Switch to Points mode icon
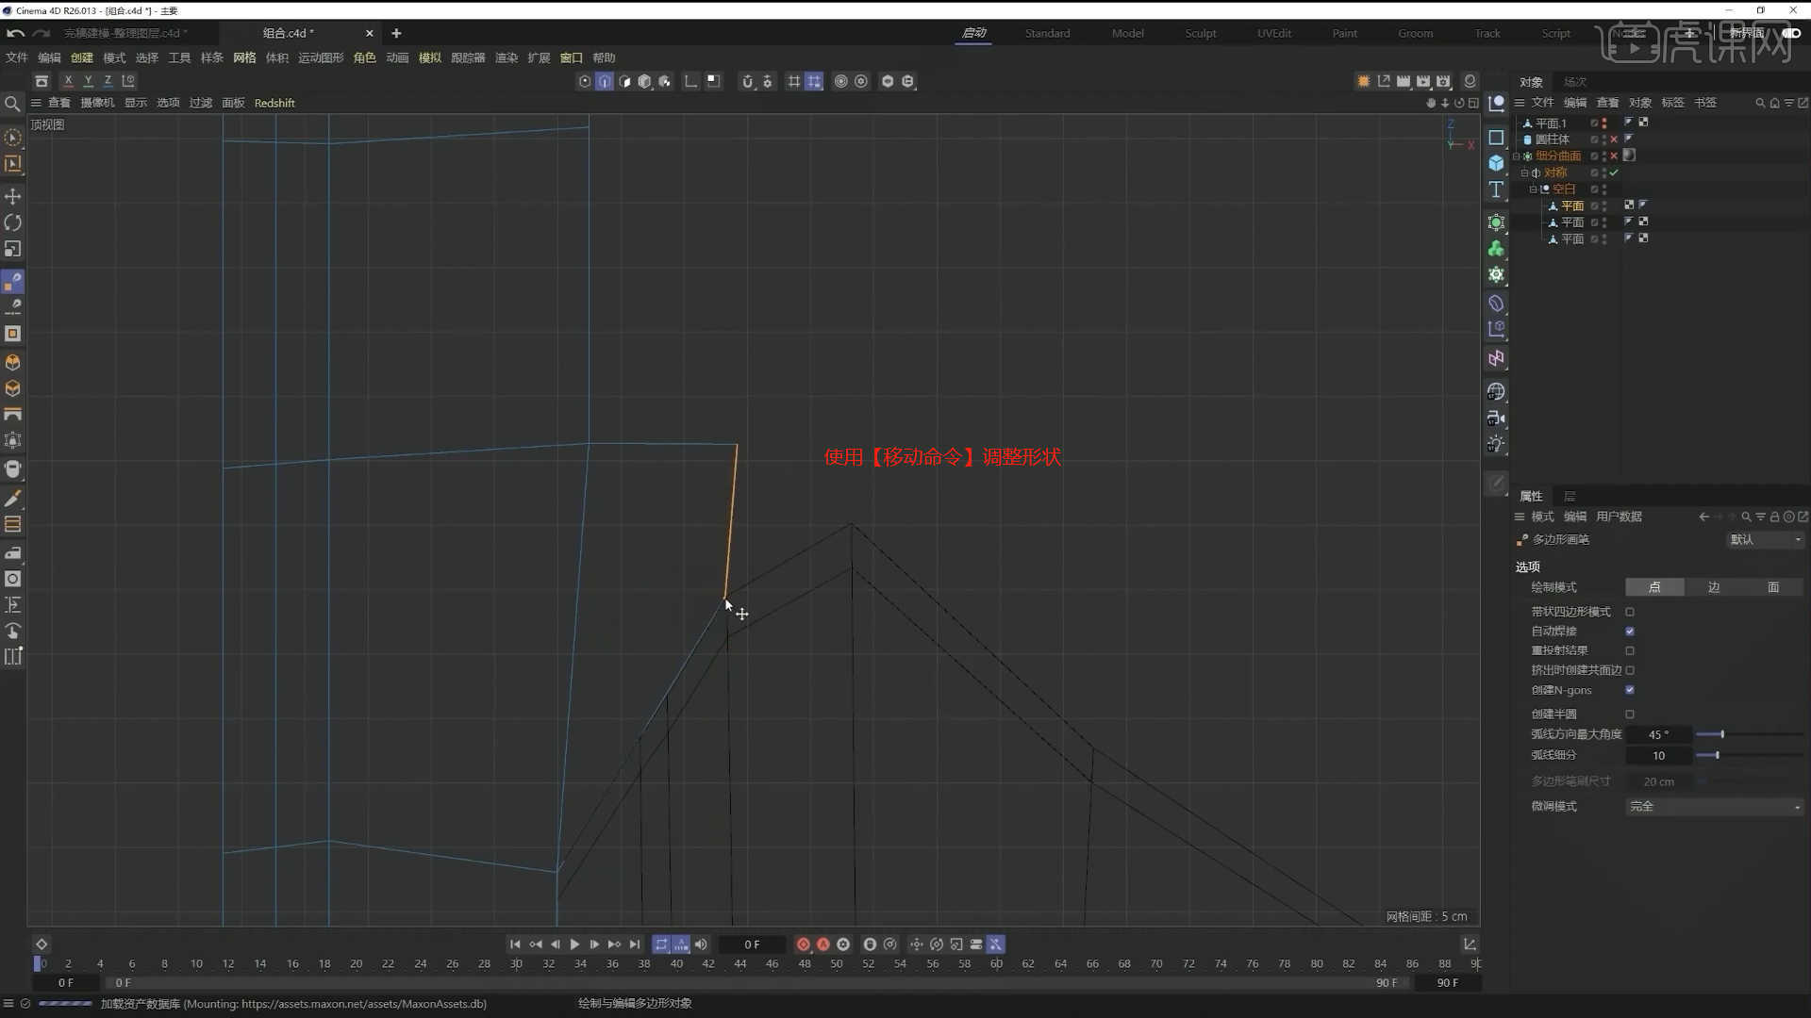The height and width of the screenshot is (1018, 1811). pyautogui.click(x=585, y=81)
